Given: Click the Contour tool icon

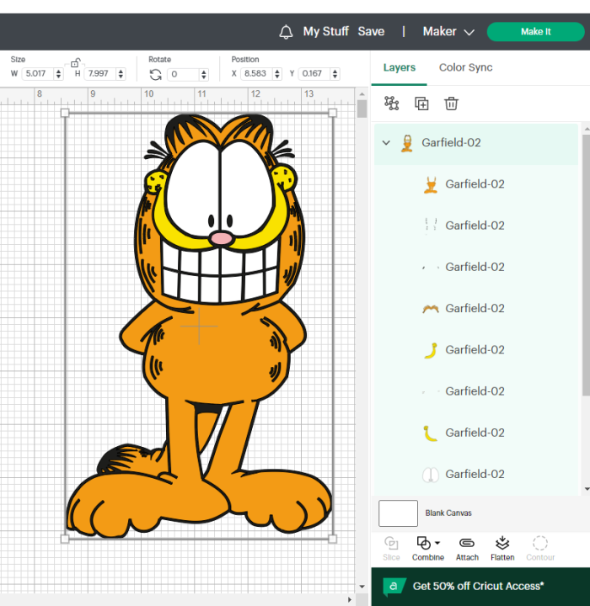Looking at the screenshot, I should pyautogui.click(x=540, y=543).
